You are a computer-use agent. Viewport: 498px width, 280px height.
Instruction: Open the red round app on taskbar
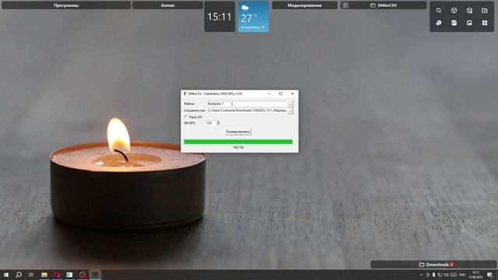pos(57,275)
